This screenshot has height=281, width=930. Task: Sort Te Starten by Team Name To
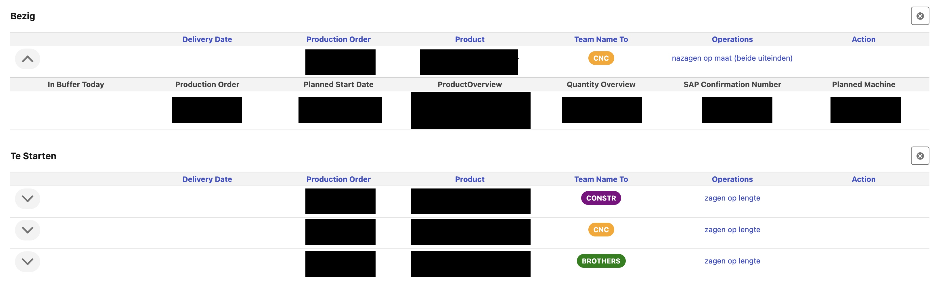601,179
